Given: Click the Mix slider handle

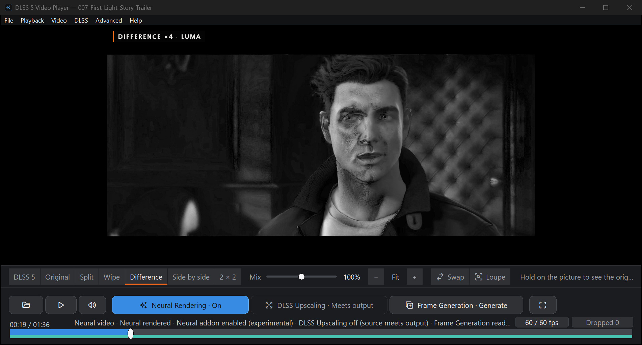Looking at the screenshot, I should [301, 277].
